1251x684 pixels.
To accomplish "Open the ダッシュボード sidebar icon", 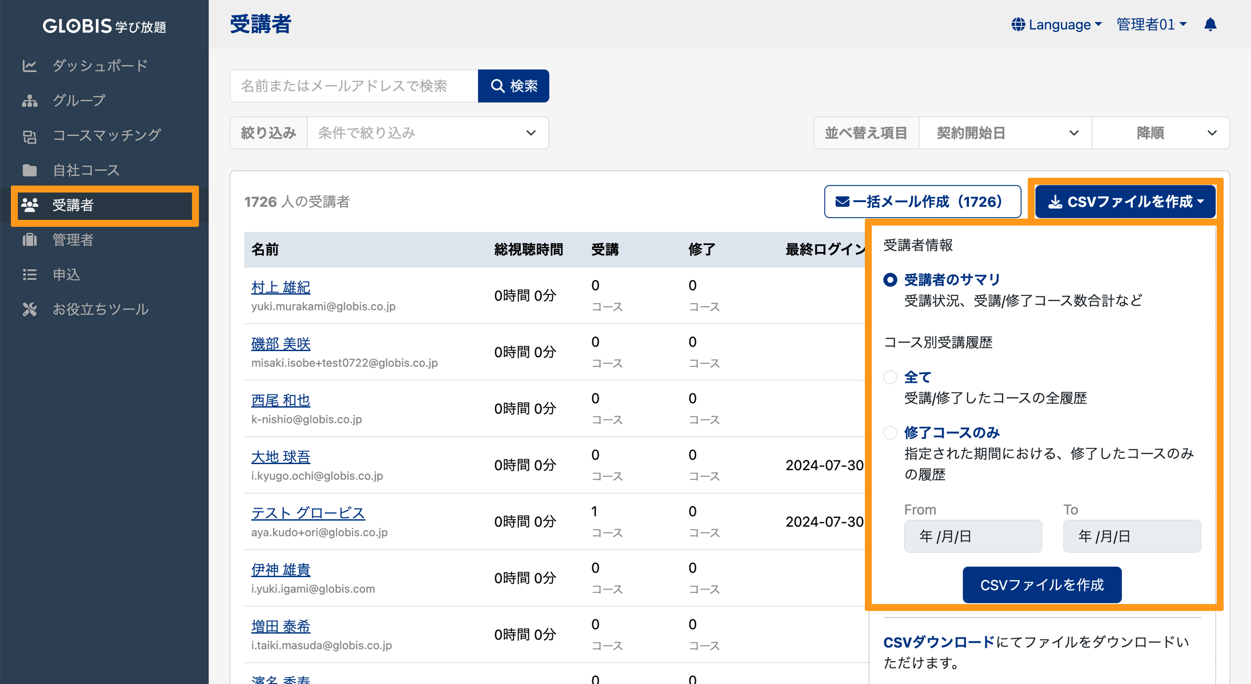I will point(30,66).
